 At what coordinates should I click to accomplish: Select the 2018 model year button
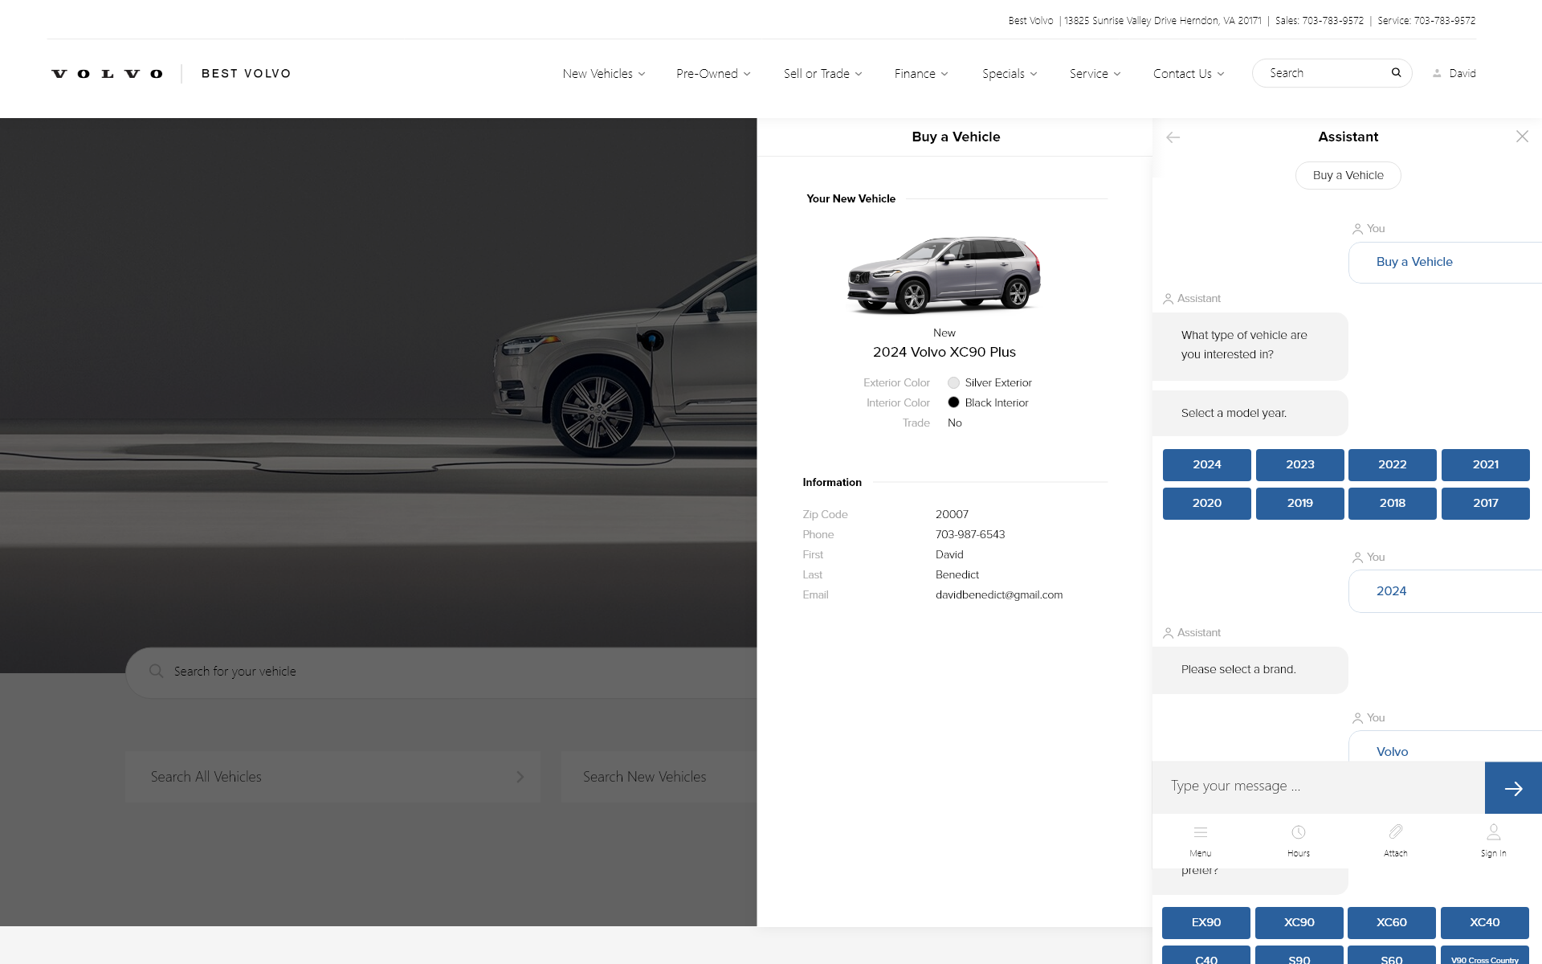1393,504
